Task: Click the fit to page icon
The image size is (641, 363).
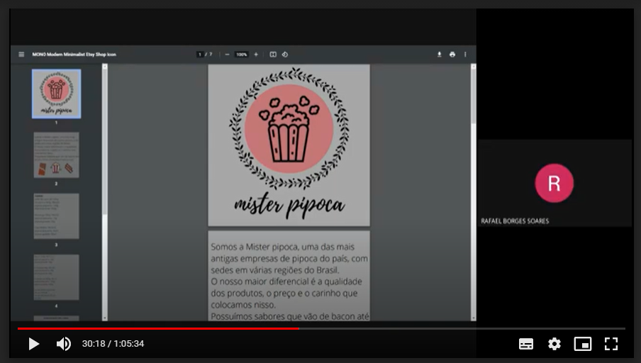Action: tap(273, 55)
